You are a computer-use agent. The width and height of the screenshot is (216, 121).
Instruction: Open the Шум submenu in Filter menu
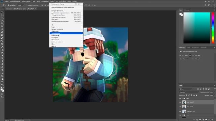[x=66, y=44]
